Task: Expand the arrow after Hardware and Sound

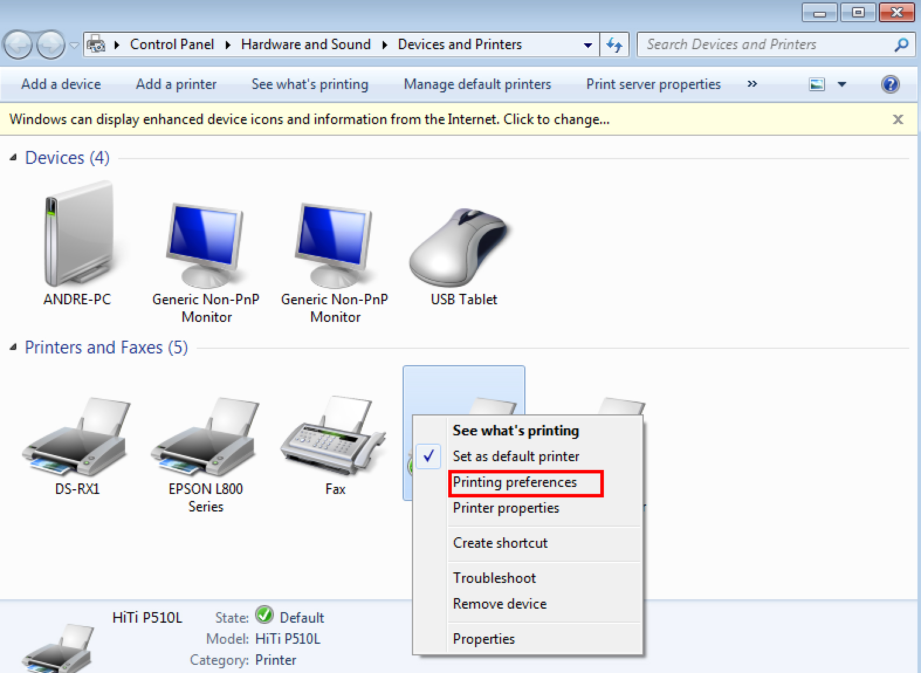Action: click(384, 45)
